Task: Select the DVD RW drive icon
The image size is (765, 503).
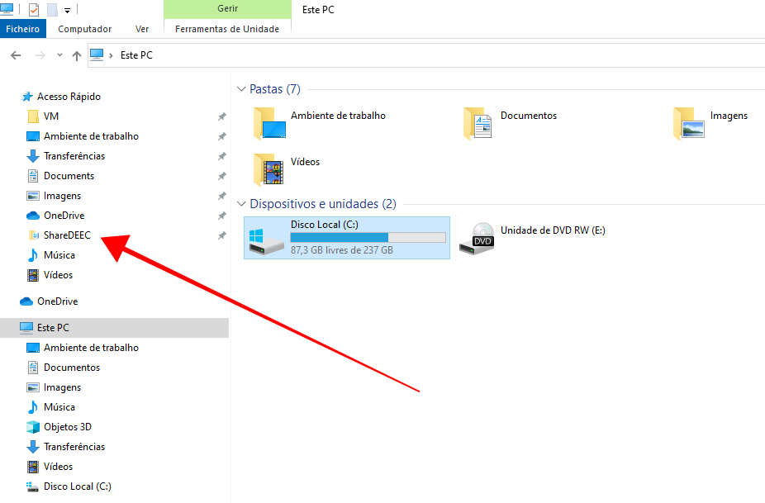Action: [x=478, y=239]
